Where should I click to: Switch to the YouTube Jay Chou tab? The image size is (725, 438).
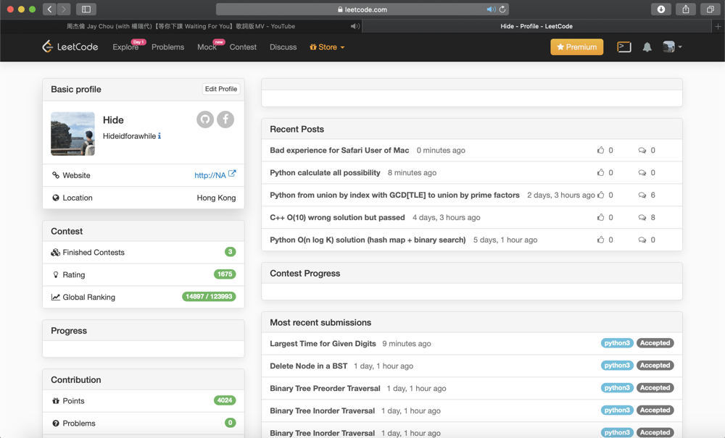point(181,26)
